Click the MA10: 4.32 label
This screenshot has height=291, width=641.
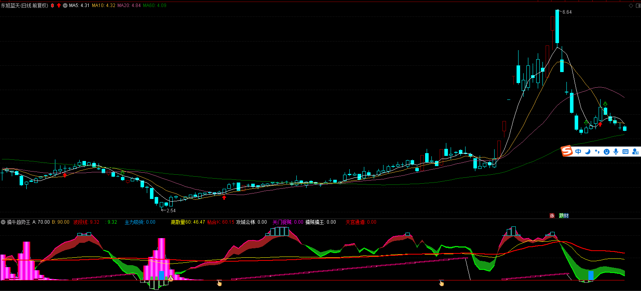pos(104,5)
